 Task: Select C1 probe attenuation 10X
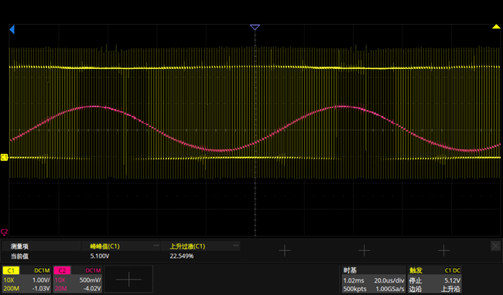click(x=9, y=280)
